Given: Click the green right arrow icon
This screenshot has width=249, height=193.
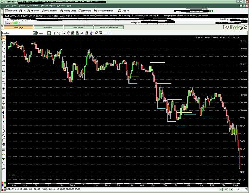Looking at the screenshot, I should point(4,159).
